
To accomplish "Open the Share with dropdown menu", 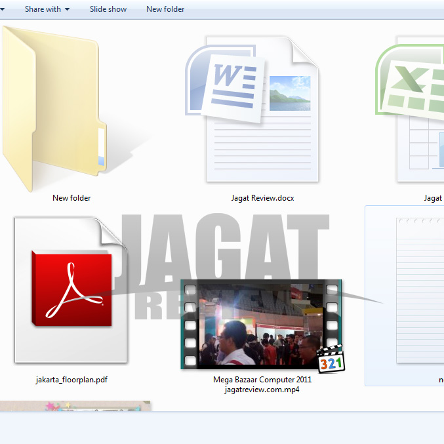I will 43,9.
